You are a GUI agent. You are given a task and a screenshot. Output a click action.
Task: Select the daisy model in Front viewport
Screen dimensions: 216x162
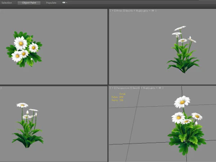[183, 49]
